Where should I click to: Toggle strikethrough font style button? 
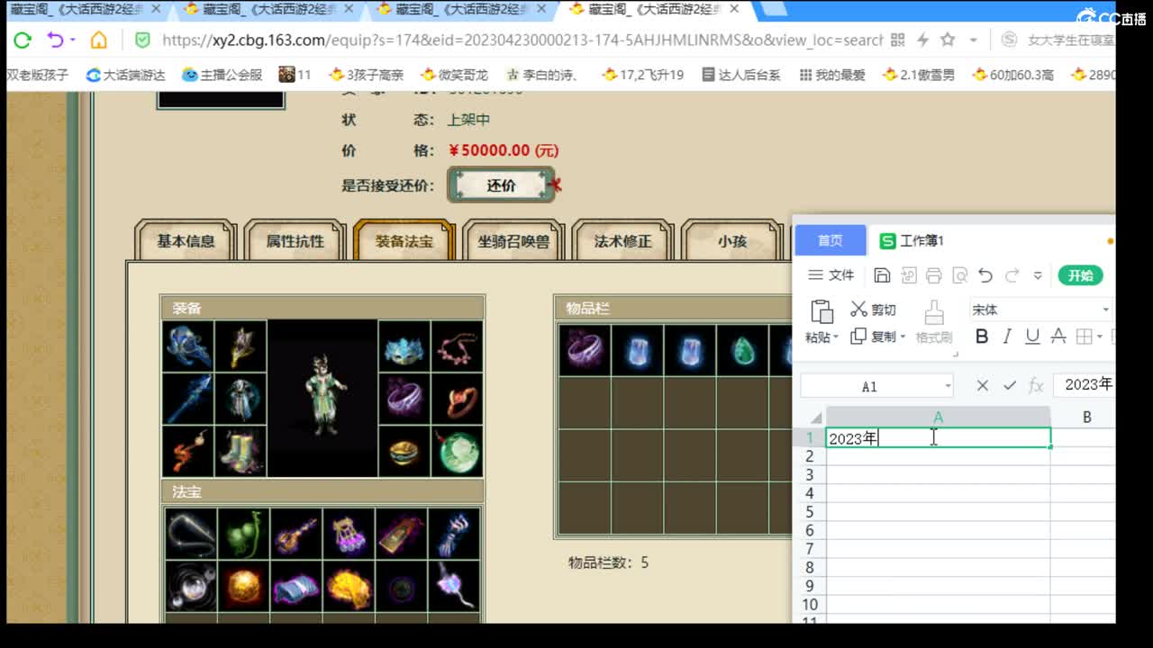pyautogui.click(x=1058, y=336)
